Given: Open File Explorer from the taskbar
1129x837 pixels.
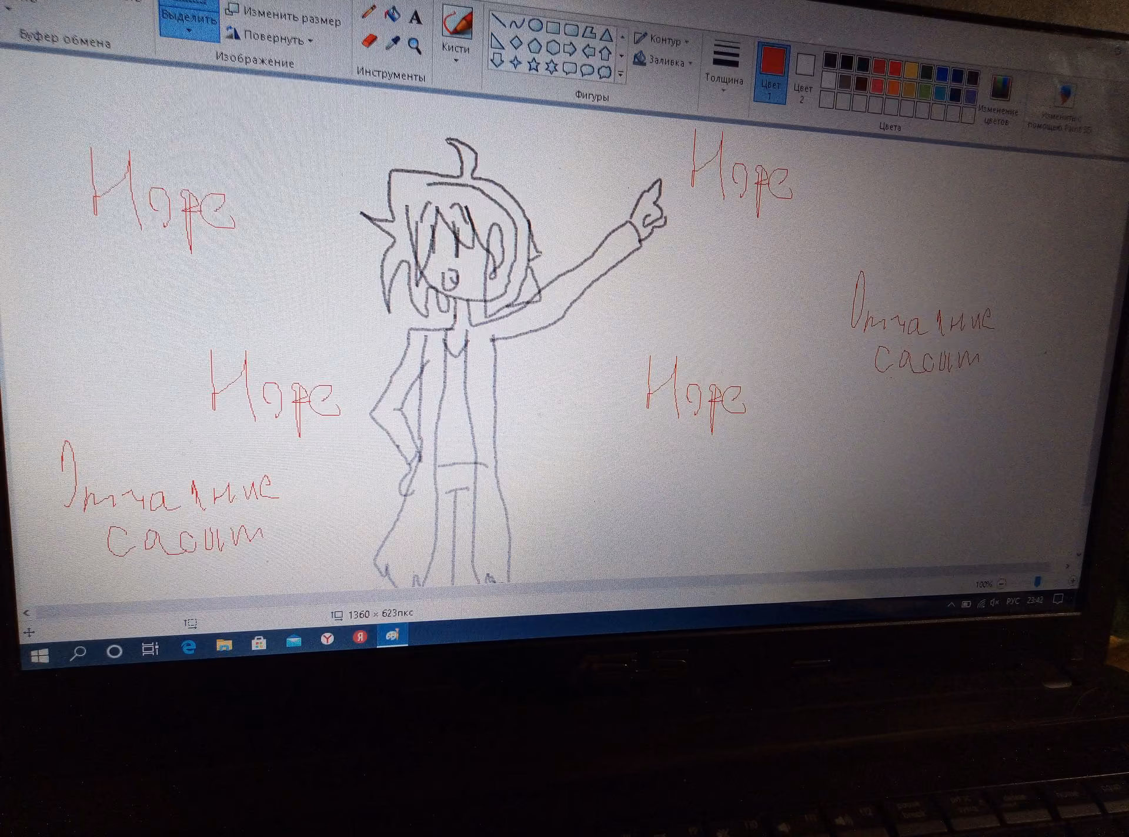Looking at the screenshot, I should [224, 645].
